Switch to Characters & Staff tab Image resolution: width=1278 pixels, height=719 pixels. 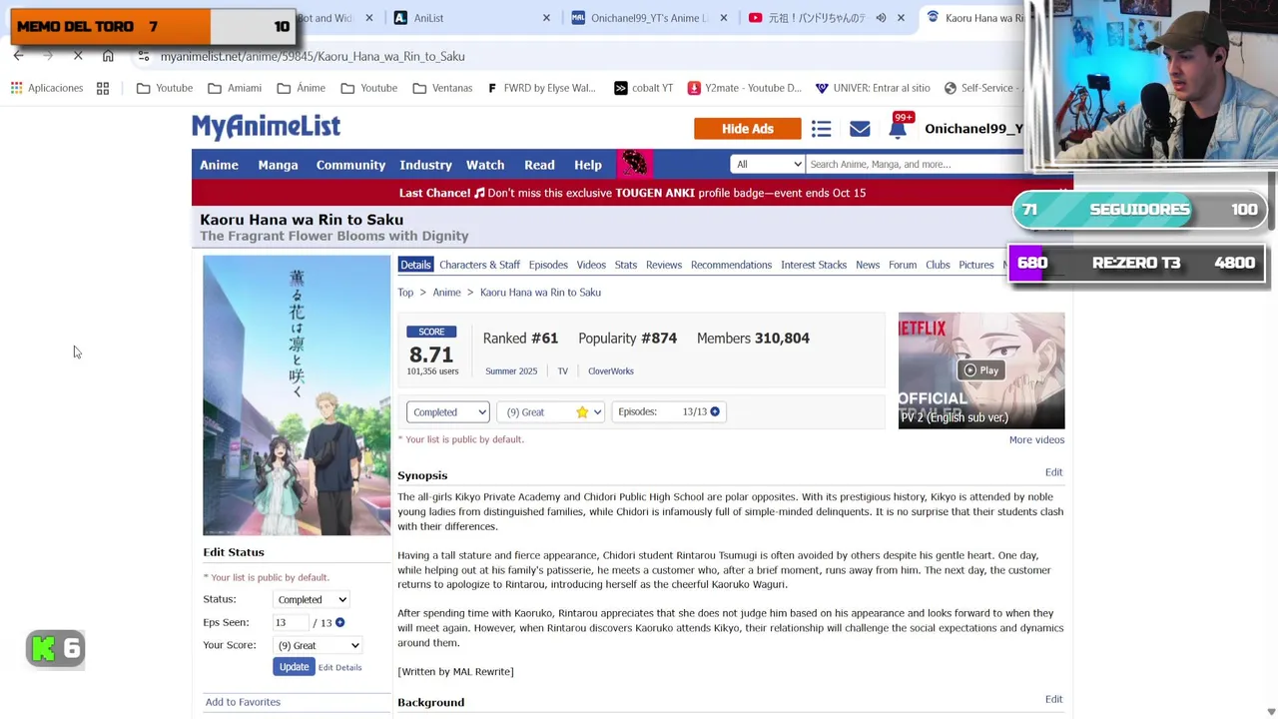pos(479,265)
